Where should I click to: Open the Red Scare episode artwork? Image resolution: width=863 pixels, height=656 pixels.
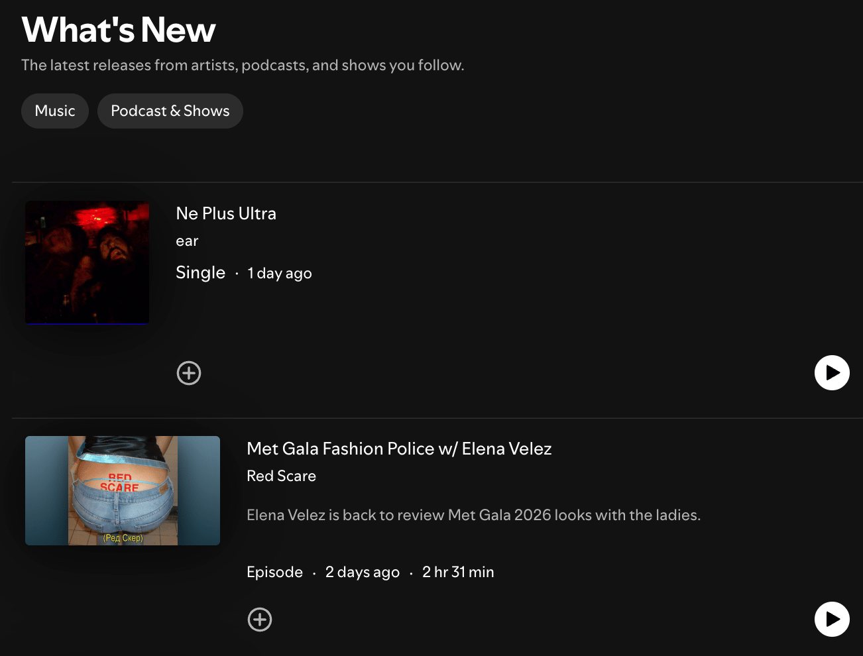[123, 490]
